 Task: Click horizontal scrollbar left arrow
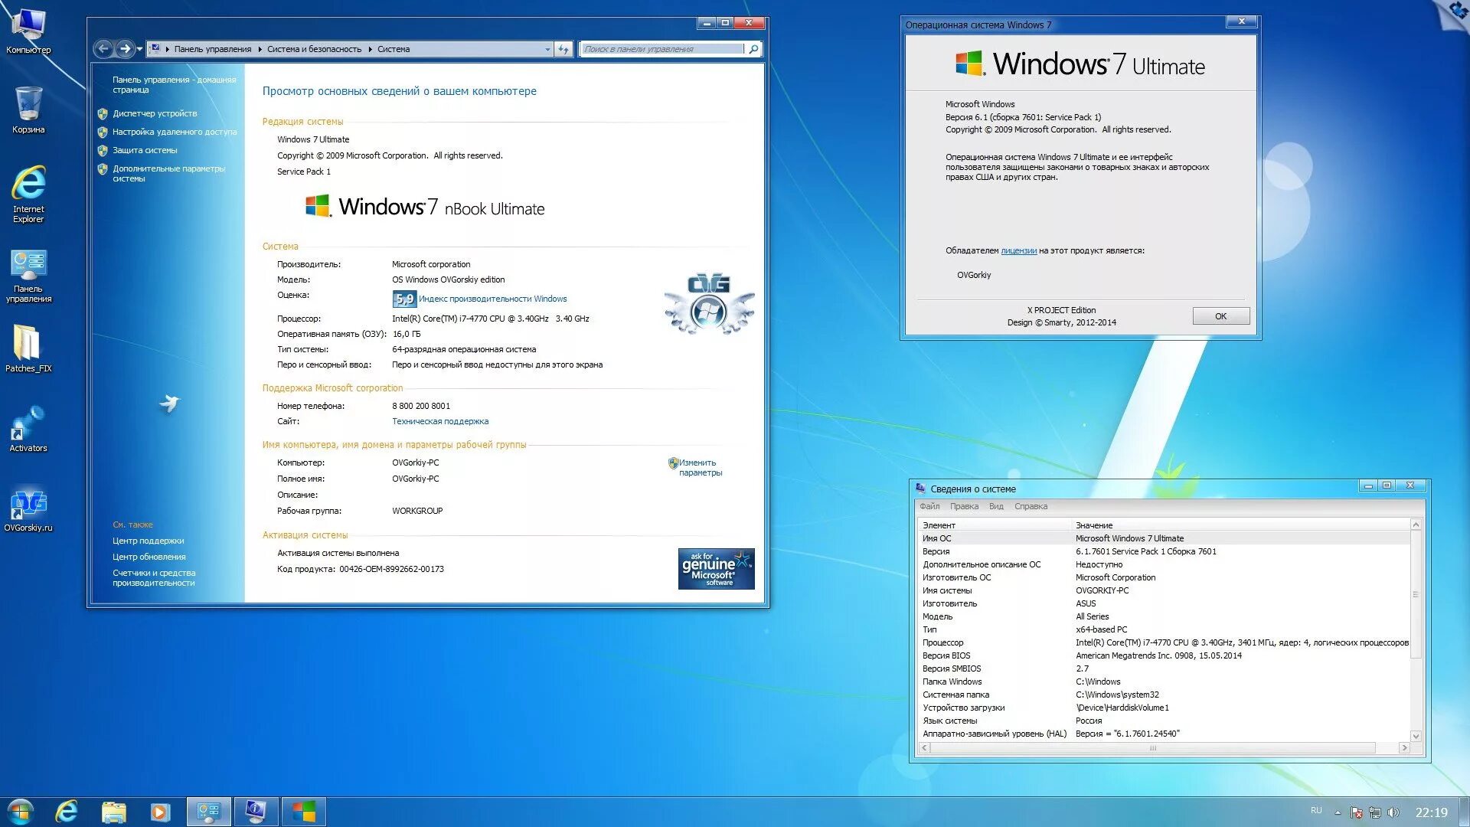pyautogui.click(x=925, y=747)
